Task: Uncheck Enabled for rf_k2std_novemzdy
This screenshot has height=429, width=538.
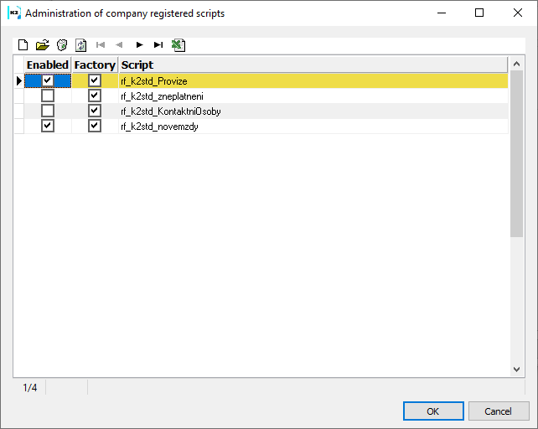Action: tap(48, 126)
